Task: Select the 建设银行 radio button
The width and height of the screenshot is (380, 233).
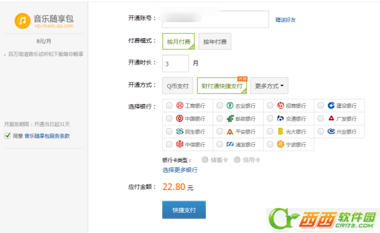Action: 320,105
